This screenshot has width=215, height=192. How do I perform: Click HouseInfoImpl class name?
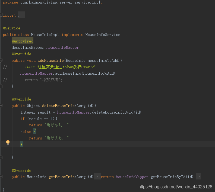point(45,35)
